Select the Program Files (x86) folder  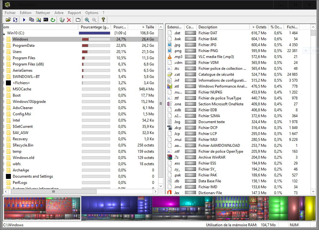pos(80,64)
